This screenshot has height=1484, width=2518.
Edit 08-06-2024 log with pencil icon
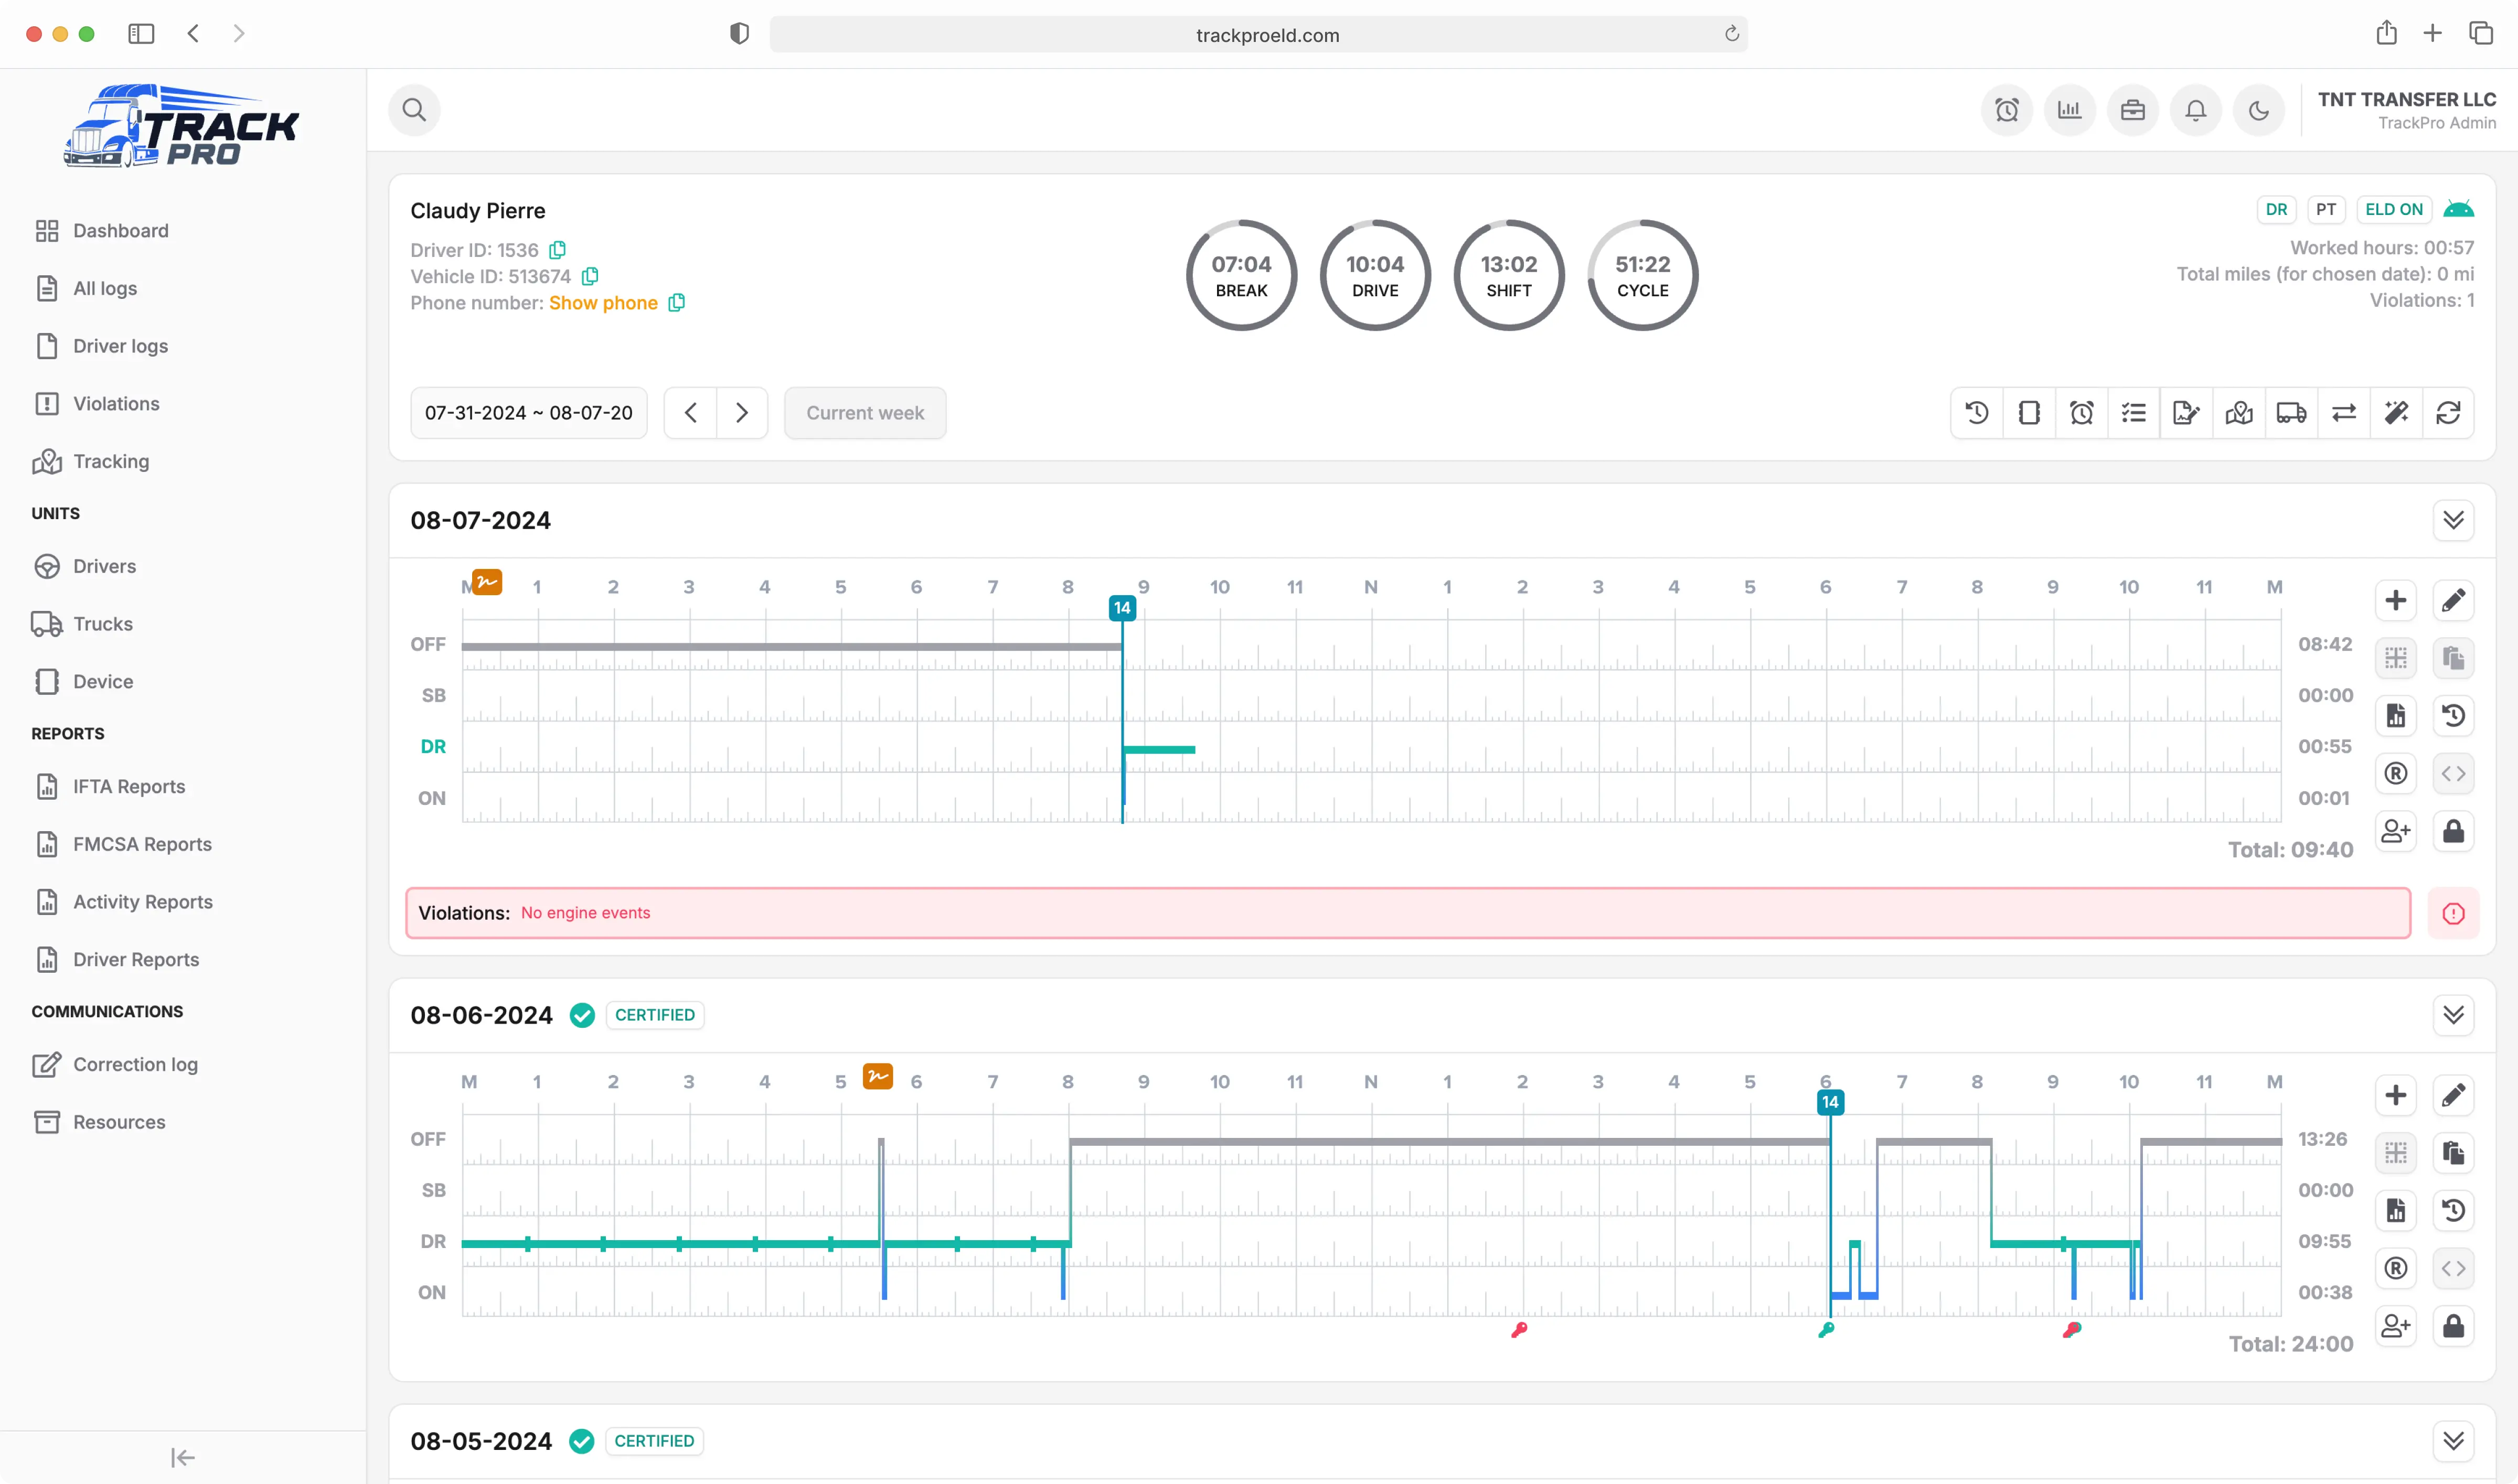(x=2453, y=1095)
